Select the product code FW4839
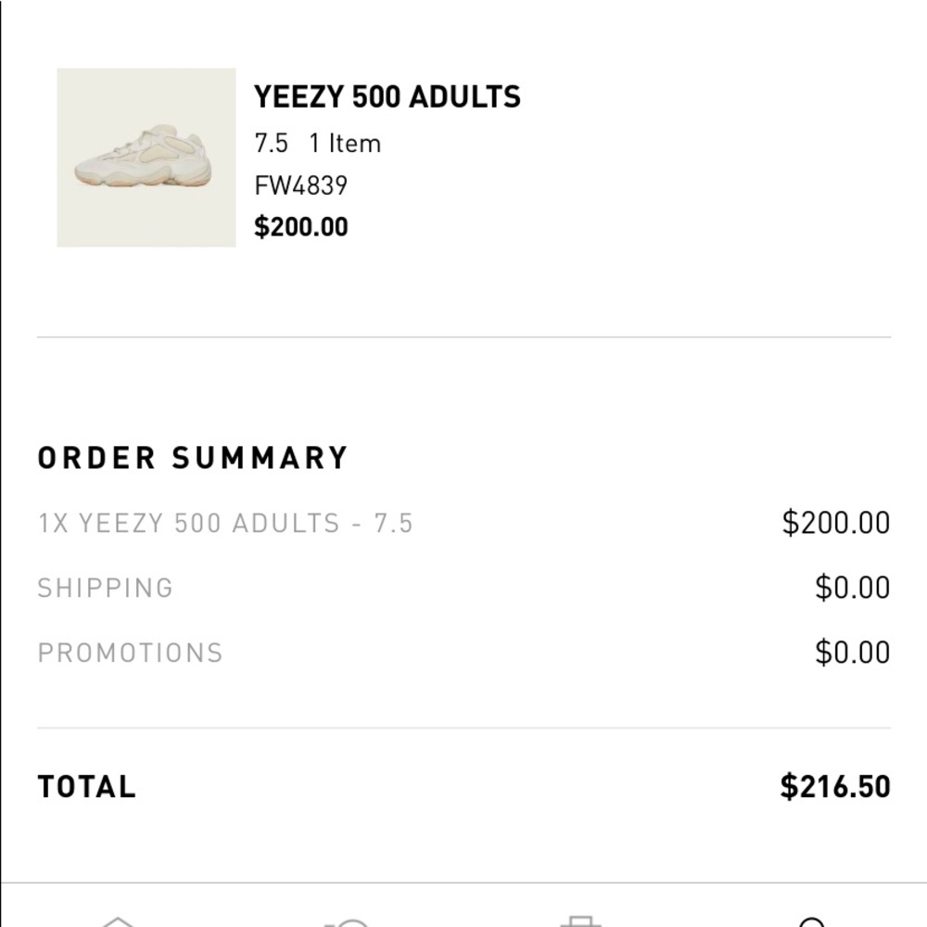Screen dimensions: 927x927 tap(300, 184)
